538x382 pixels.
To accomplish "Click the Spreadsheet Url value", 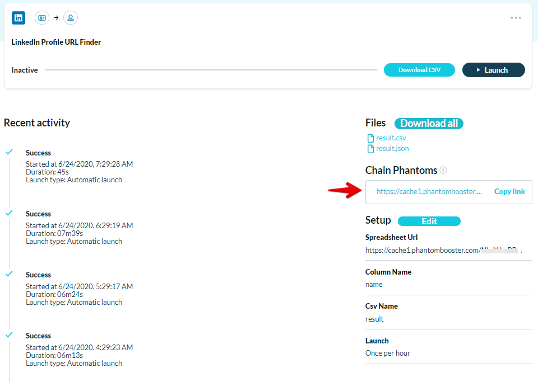I will pos(444,250).
